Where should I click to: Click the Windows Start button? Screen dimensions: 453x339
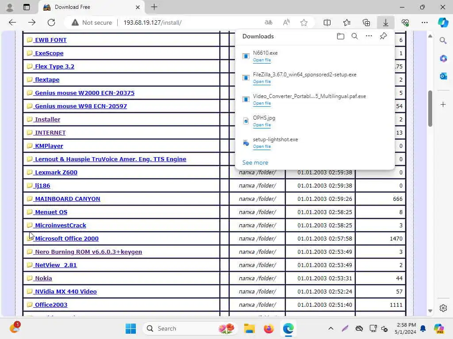131,328
